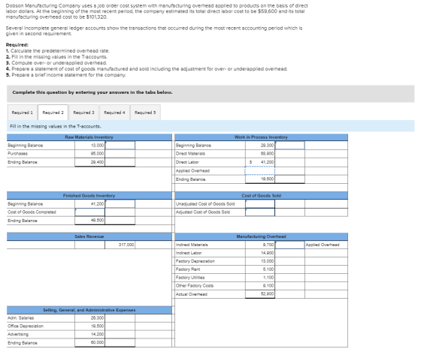Screen dimensions: 421x349
Task: Select the Required 4 tab
Action: [x=114, y=113]
